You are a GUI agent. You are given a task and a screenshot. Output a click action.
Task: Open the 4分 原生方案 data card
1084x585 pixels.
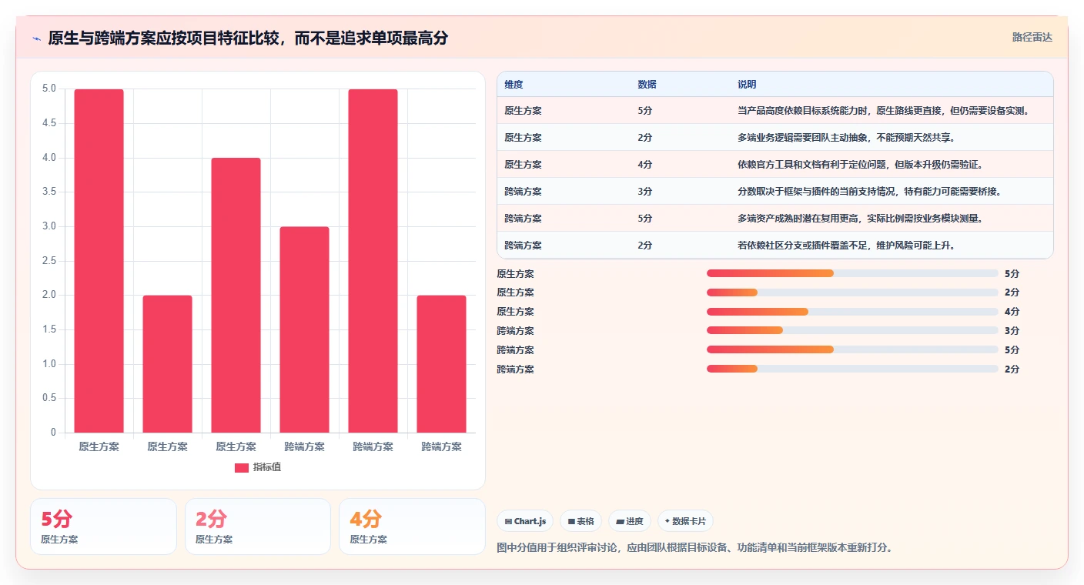pyautogui.click(x=412, y=526)
